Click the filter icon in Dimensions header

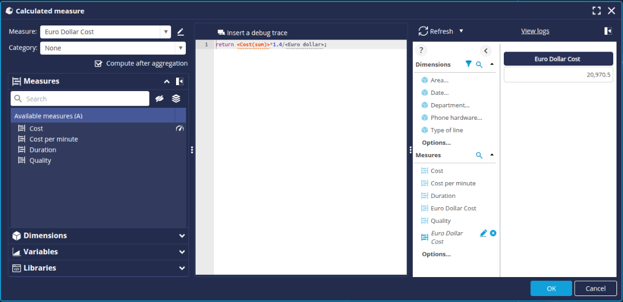[x=469, y=65]
